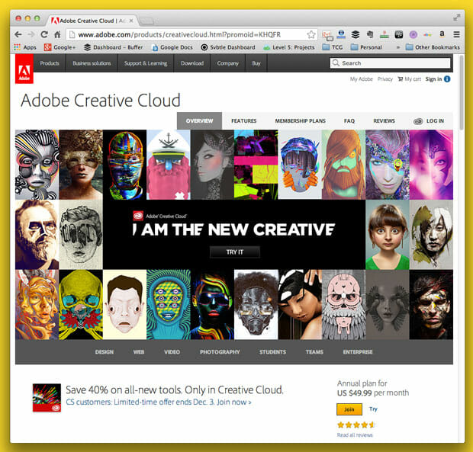Click the red Creative Cloud logo in banner
Viewport: 473px width, 452px height.
pyautogui.click(x=138, y=216)
